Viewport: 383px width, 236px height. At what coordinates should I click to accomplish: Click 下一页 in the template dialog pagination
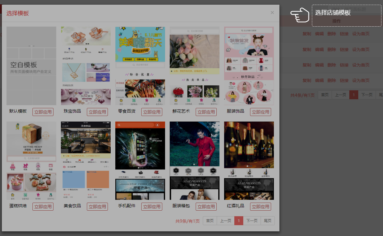252,221
